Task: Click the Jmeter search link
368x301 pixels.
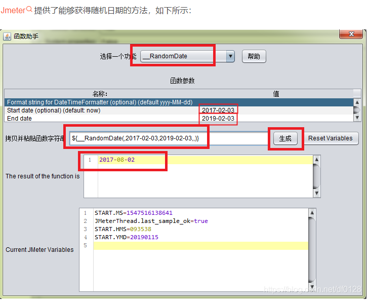Action: (x=16, y=10)
